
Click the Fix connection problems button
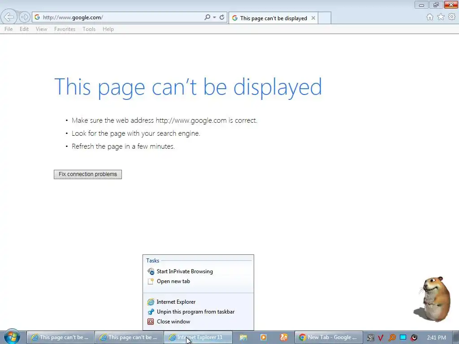[88, 174]
